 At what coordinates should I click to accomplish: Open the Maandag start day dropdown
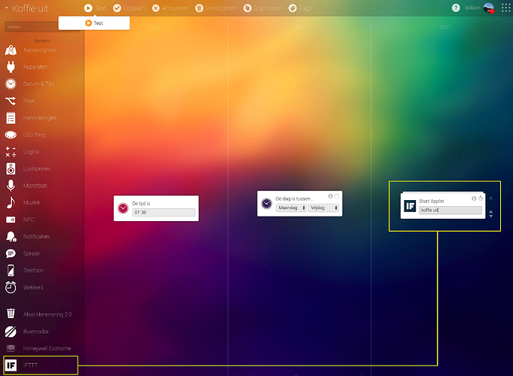click(291, 208)
